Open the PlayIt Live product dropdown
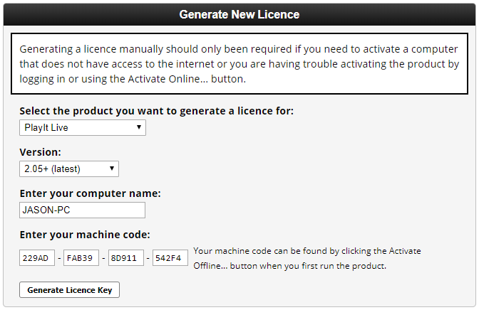Viewport: 479px width, 310px height. (82, 128)
